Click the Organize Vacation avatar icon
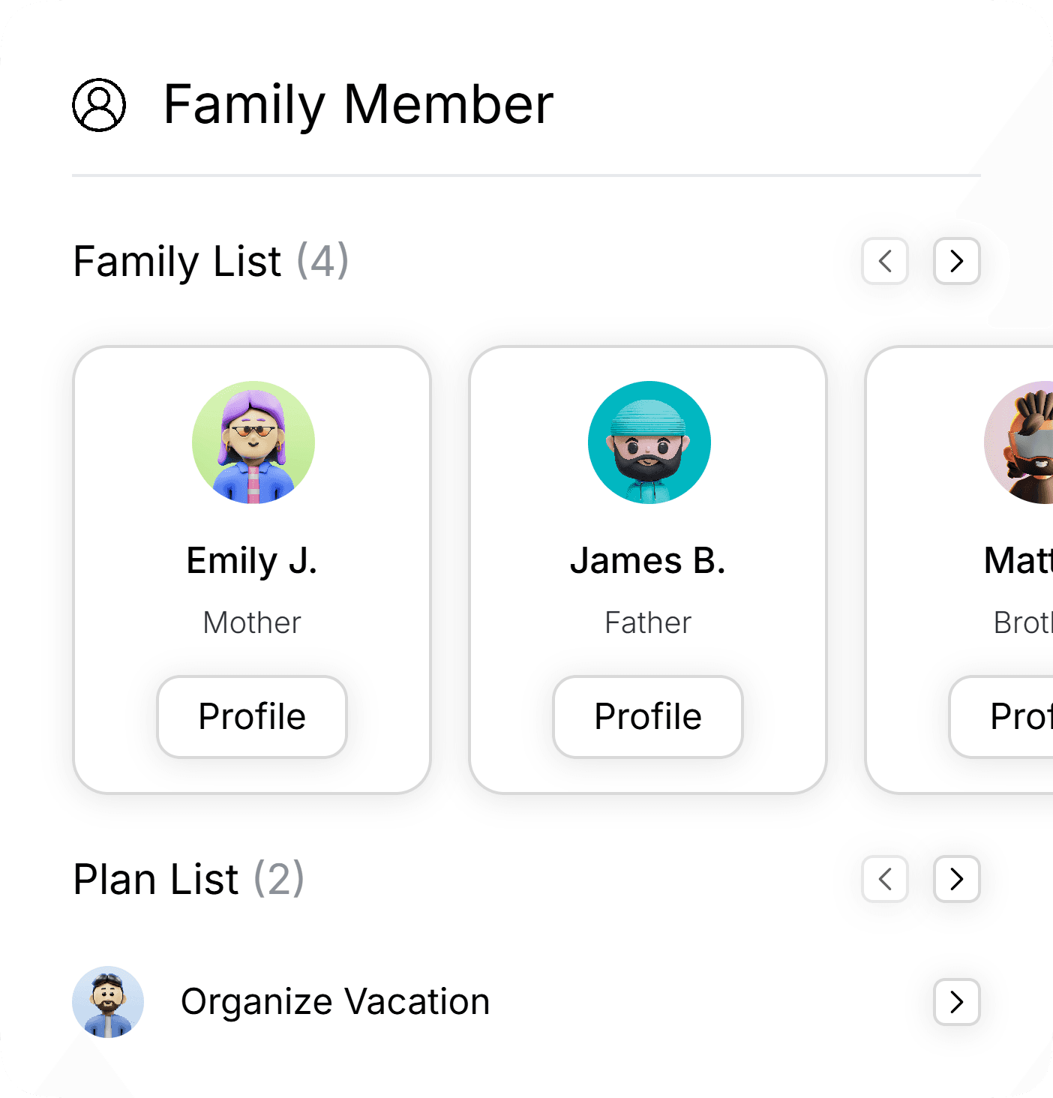 click(x=108, y=1001)
